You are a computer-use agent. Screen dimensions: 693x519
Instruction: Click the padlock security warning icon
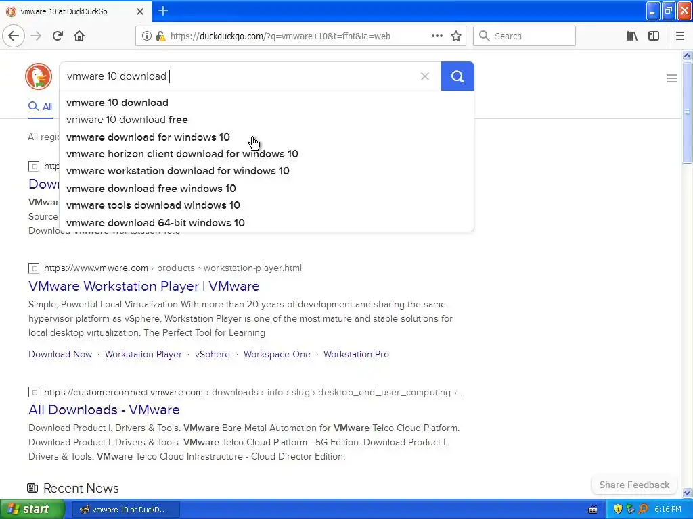coord(161,36)
